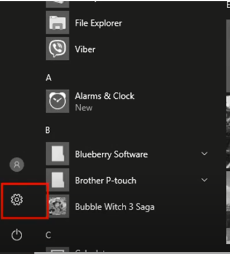
Task: Click the File Explorer tile icon
Action: click(x=57, y=23)
